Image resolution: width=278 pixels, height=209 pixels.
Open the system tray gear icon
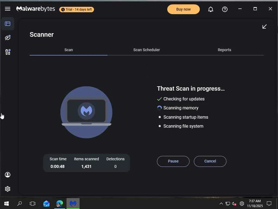(242, 204)
